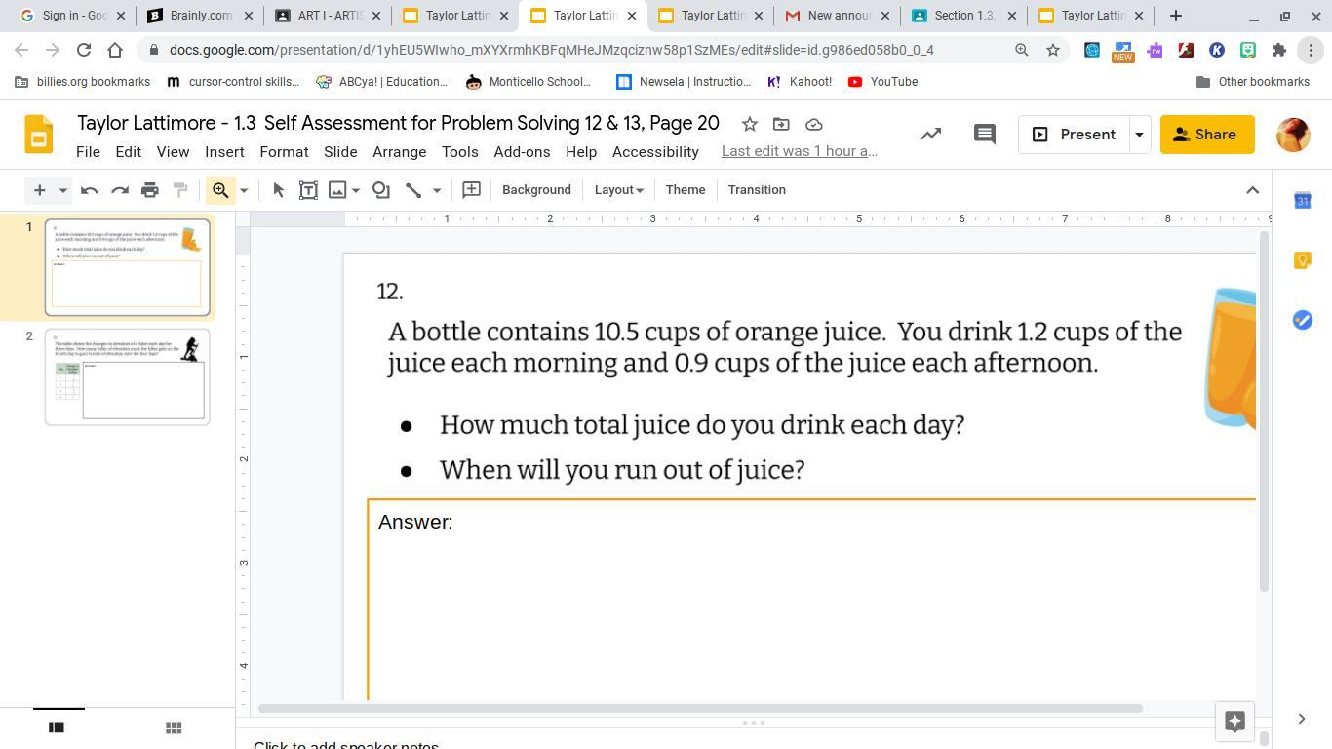Switch to filmstrip view
This screenshot has height=749, width=1332.
[57, 728]
